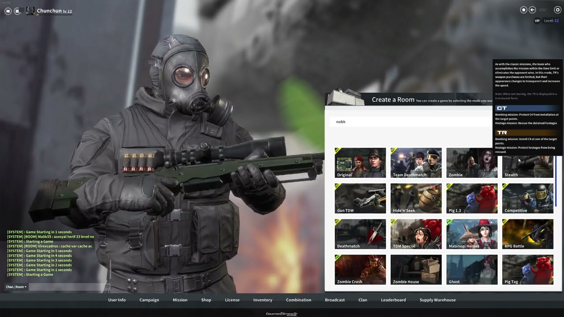This screenshot has width=564, height=317.
Task: Open the Mission menu
Action: tap(180, 300)
